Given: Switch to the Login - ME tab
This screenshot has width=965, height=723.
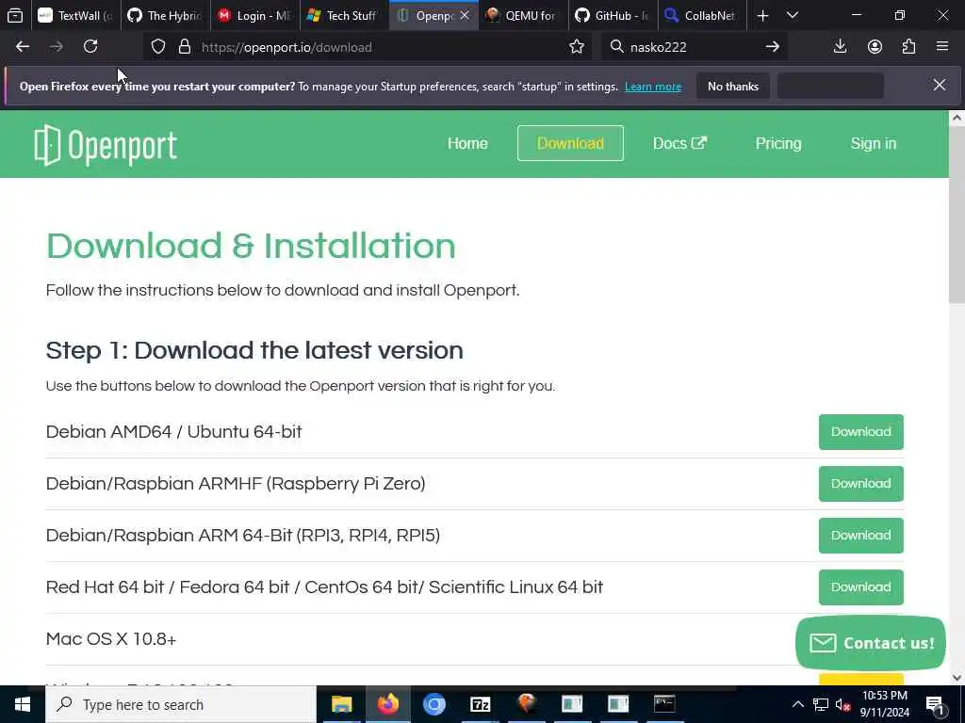Looking at the screenshot, I should (254, 15).
